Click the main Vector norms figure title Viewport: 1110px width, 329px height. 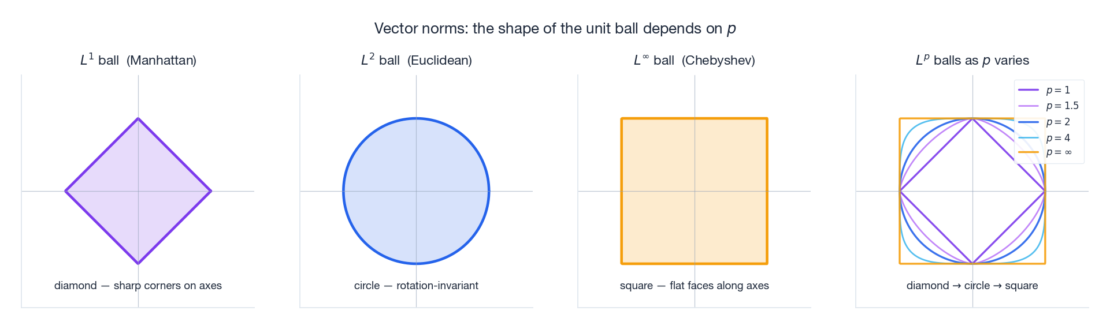555,28
